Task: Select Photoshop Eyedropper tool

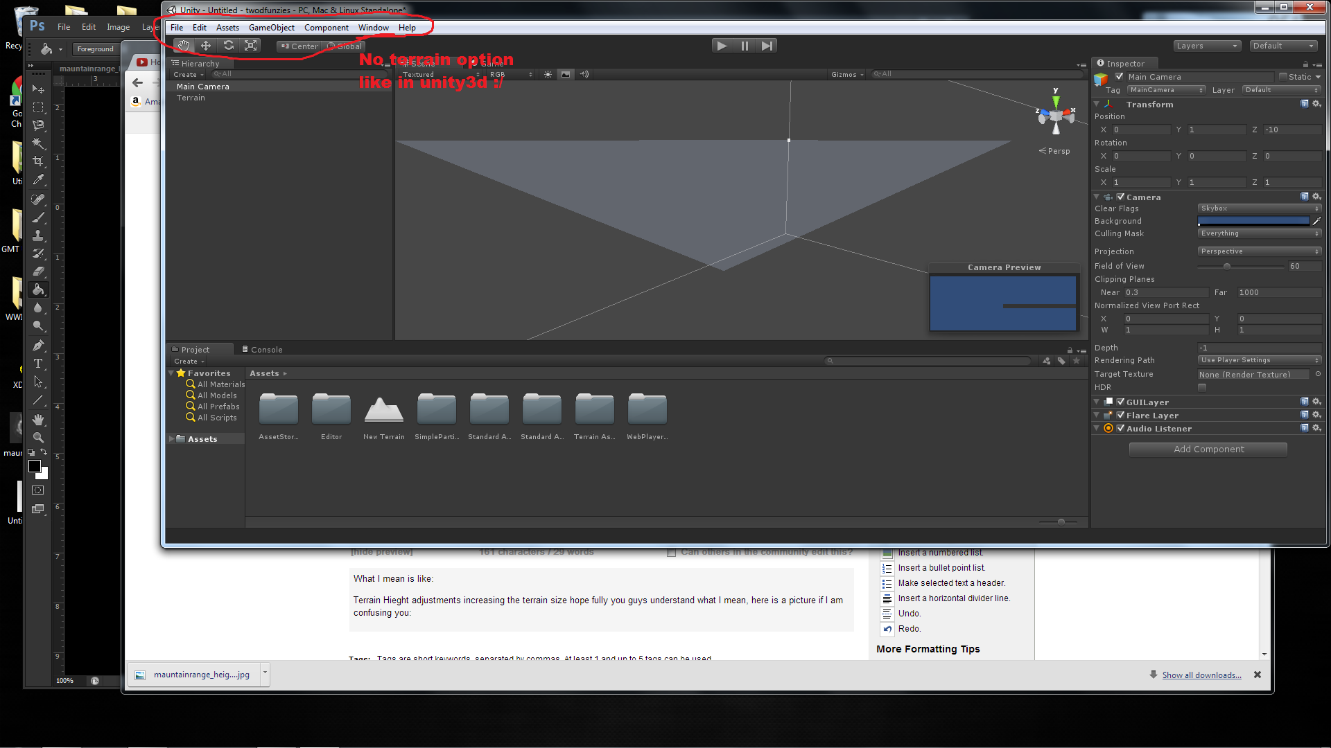Action: (x=38, y=179)
